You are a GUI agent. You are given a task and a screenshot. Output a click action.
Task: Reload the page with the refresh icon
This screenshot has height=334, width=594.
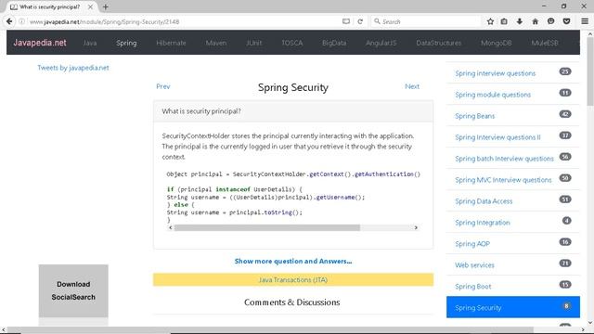click(360, 21)
